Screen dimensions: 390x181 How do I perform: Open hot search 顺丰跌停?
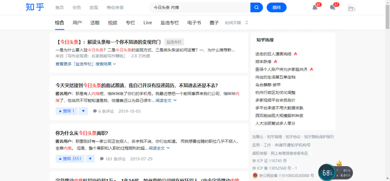[x=263, y=61]
